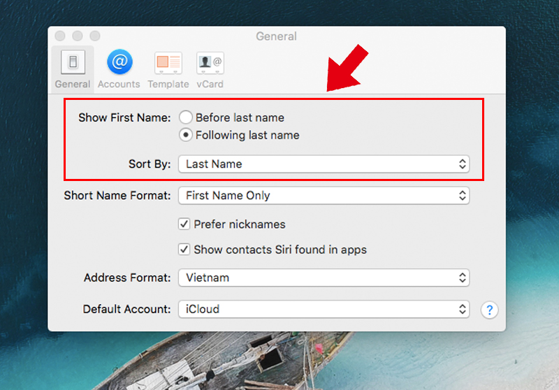The image size is (559, 390).
Task: Click the 'Sort By:' label
Action: point(150,164)
